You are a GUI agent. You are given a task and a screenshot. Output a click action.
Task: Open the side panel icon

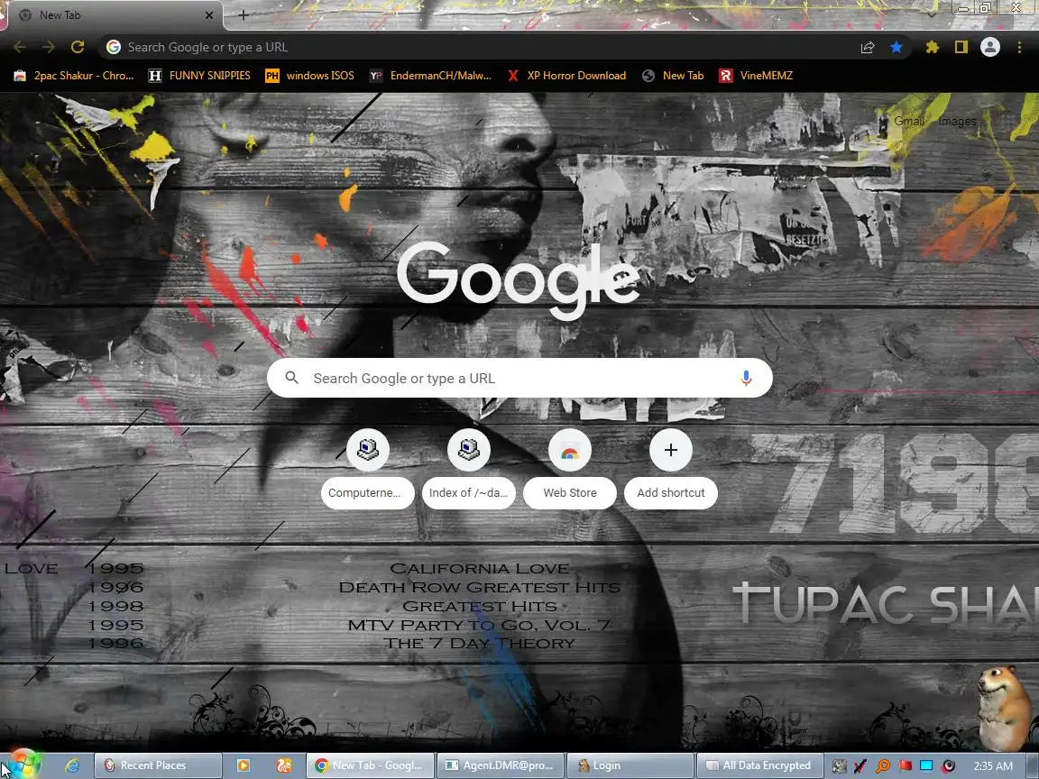tap(961, 47)
